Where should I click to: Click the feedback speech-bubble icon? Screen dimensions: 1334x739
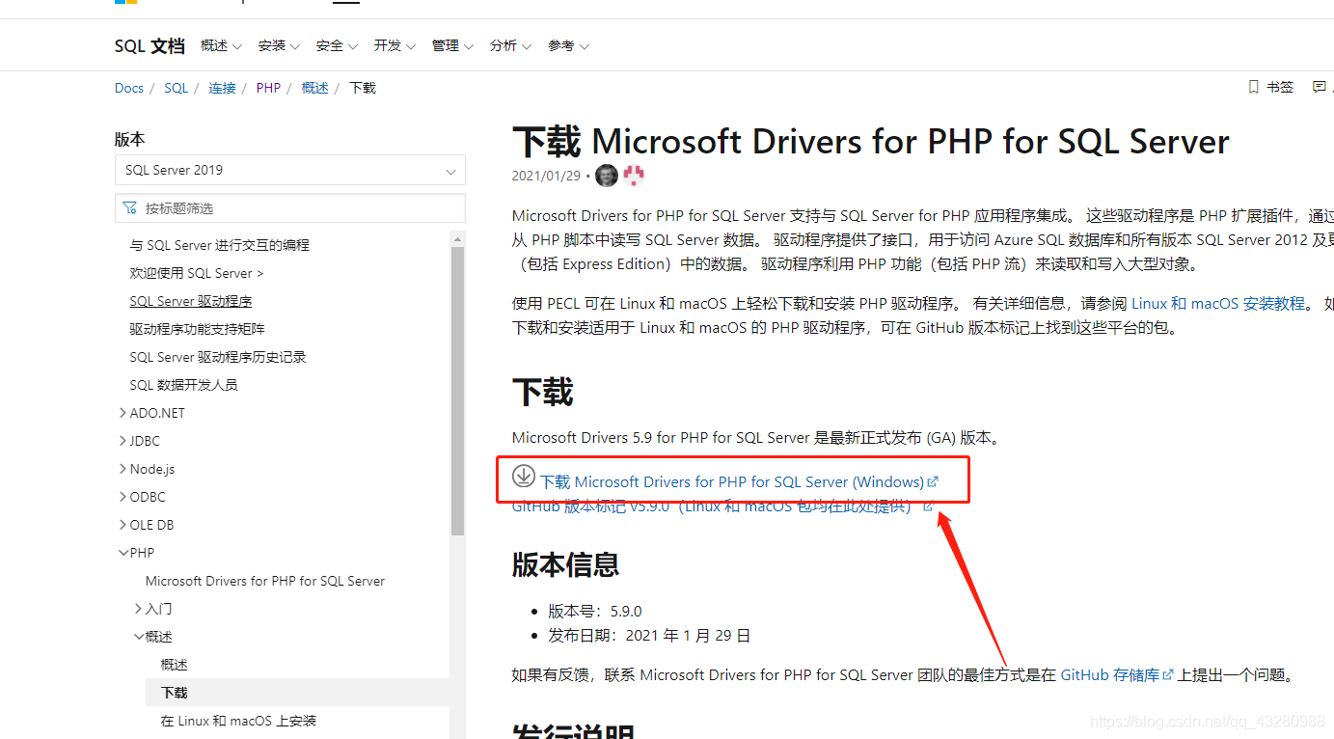coord(1320,87)
